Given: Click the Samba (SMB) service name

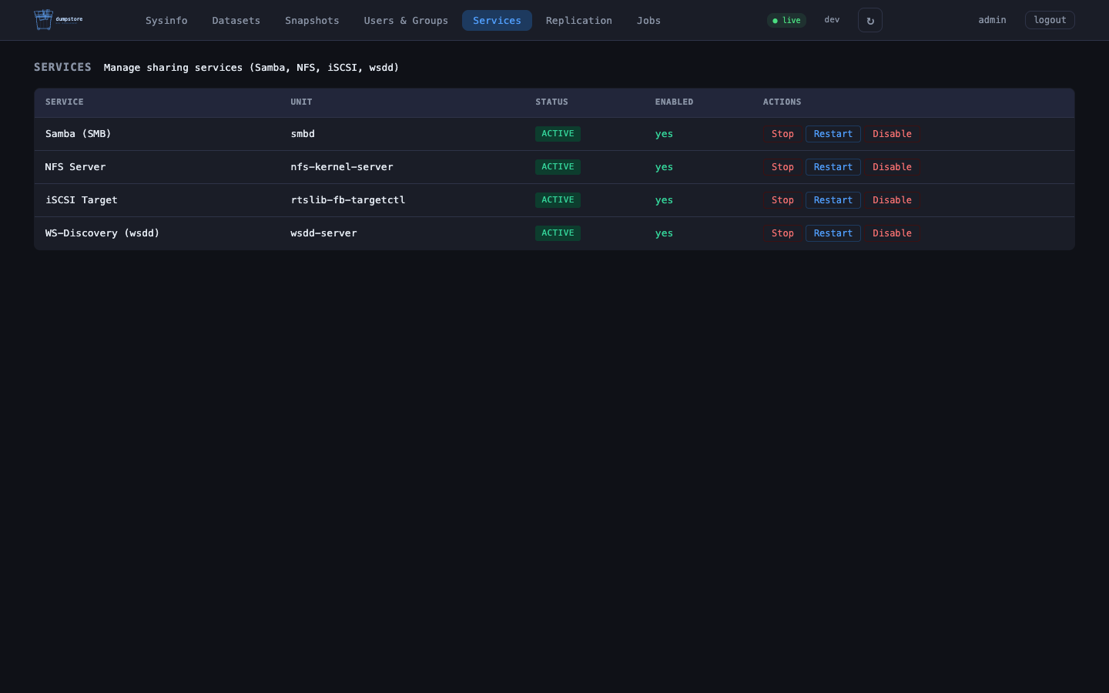Looking at the screenshot, I should (78, 134).
